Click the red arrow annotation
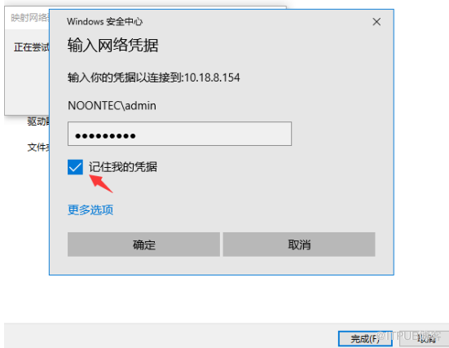 [x=101, y=184]
